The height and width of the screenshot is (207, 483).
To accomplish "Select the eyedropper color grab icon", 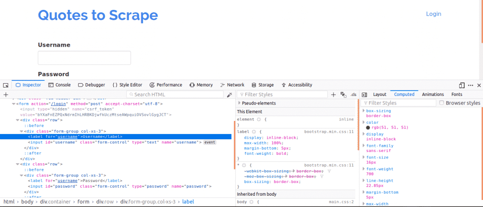I will [230, 95].
